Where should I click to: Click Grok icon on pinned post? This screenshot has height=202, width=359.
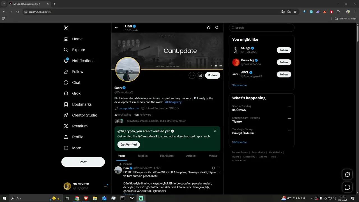coord(213,168)
